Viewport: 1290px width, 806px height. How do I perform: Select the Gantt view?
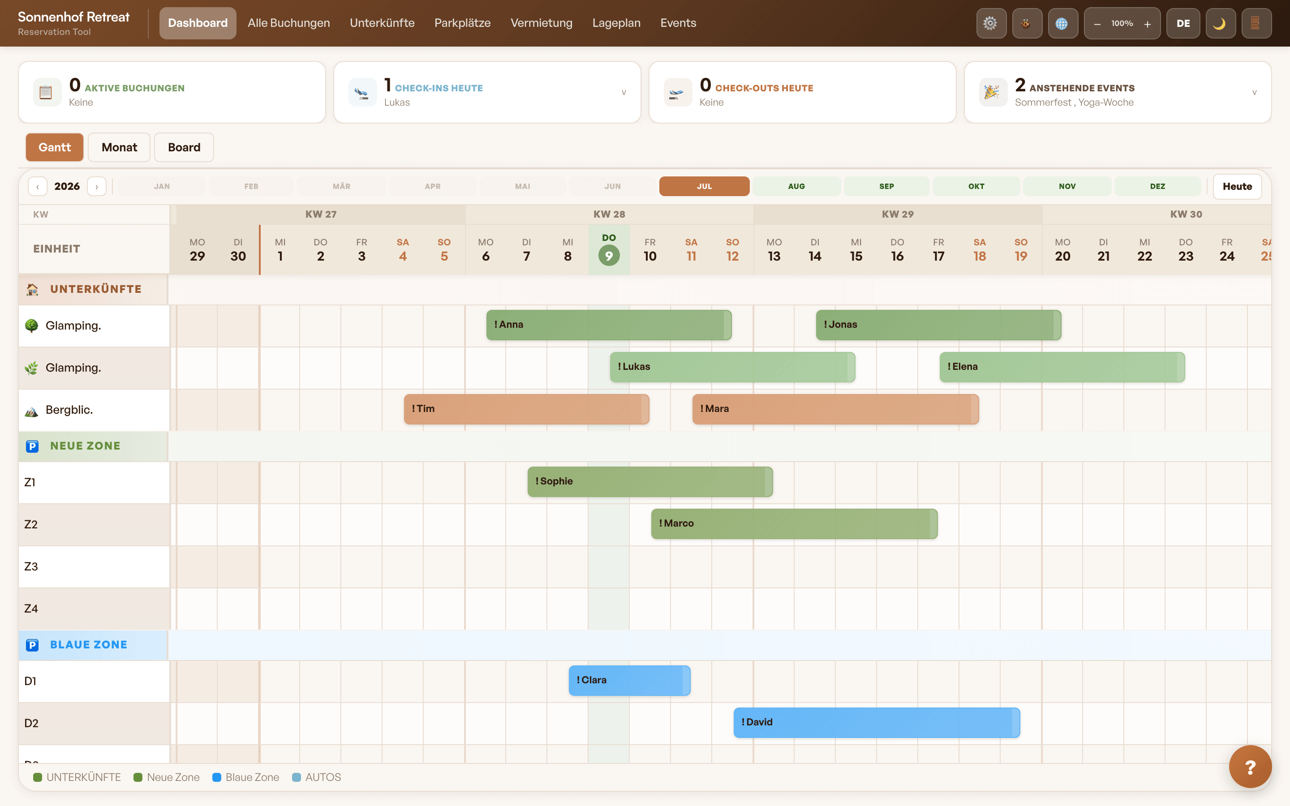click(x=54, y=147)
